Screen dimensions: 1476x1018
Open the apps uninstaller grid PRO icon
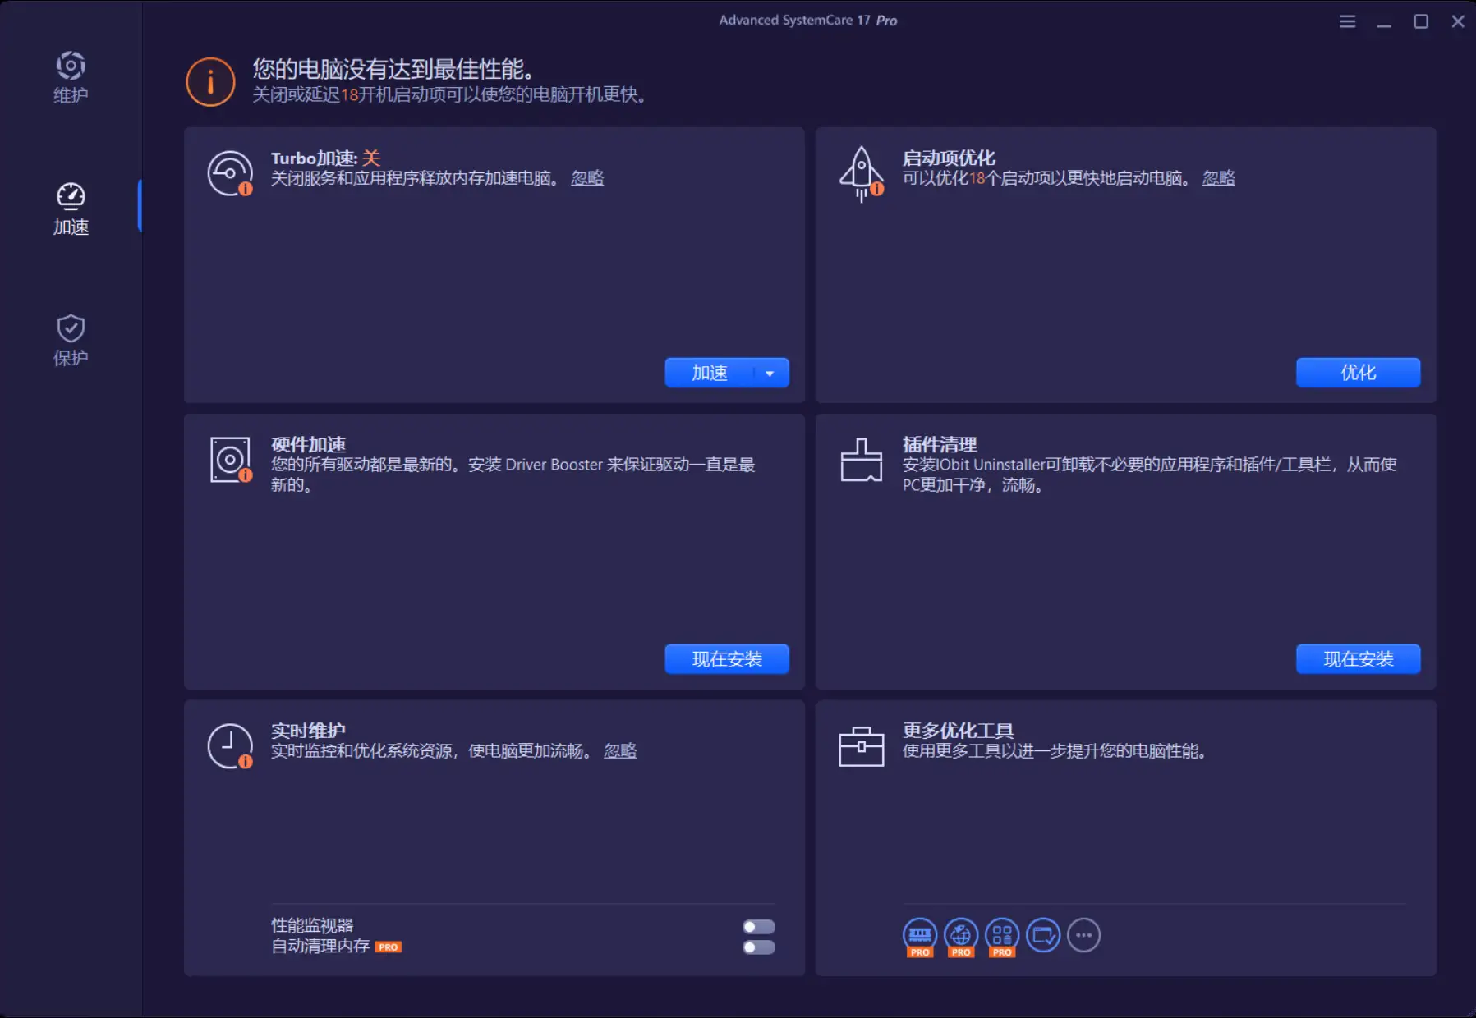[x=1002, y=937]
